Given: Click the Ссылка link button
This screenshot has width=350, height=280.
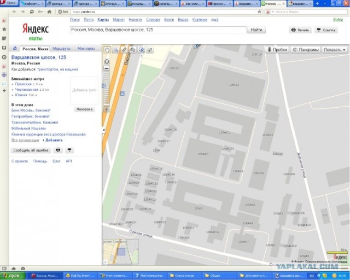Looking at the screenshot, I should (326, 30).
